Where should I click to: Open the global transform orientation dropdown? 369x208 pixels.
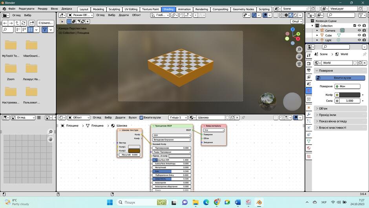[x=160, y=15]
